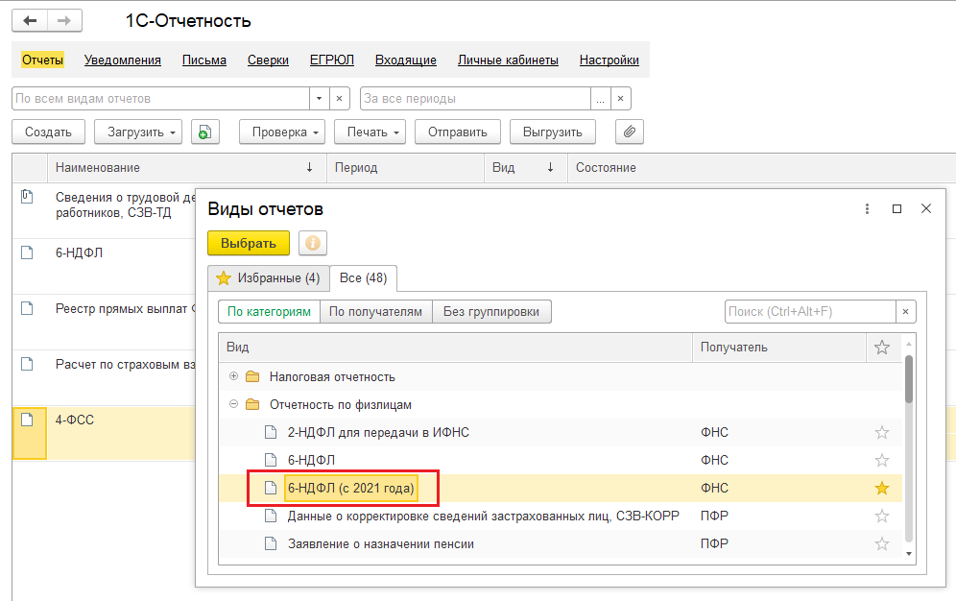Select the 4-ФСС row
Image resolution: width=956 pixels, height=601 pixels.
coord(104,433)
